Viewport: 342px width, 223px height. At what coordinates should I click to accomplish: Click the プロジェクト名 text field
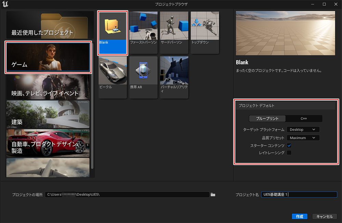tap(299, 195)
